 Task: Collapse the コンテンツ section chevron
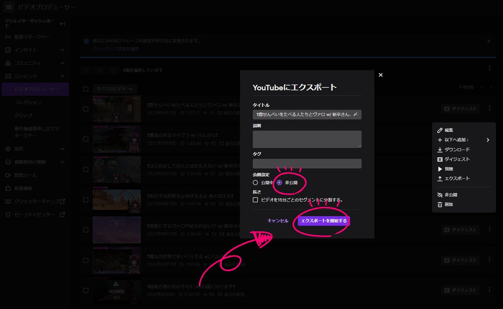pyautogui.click(x=62, y=76)
